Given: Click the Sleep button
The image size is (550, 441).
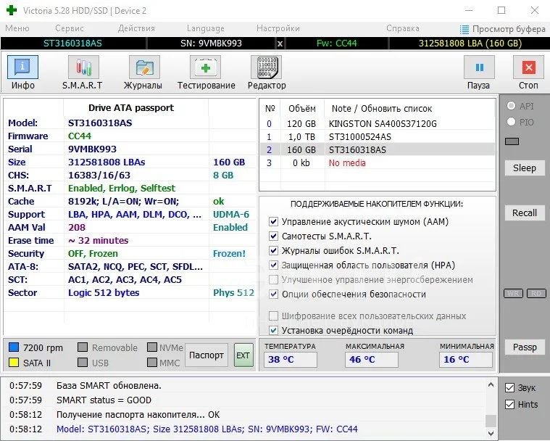Looking at the screenshot, I should coord(525,168).
